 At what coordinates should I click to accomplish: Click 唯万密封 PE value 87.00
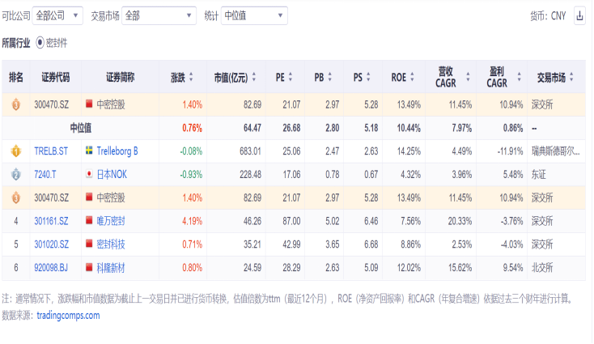tap(291, 221)
